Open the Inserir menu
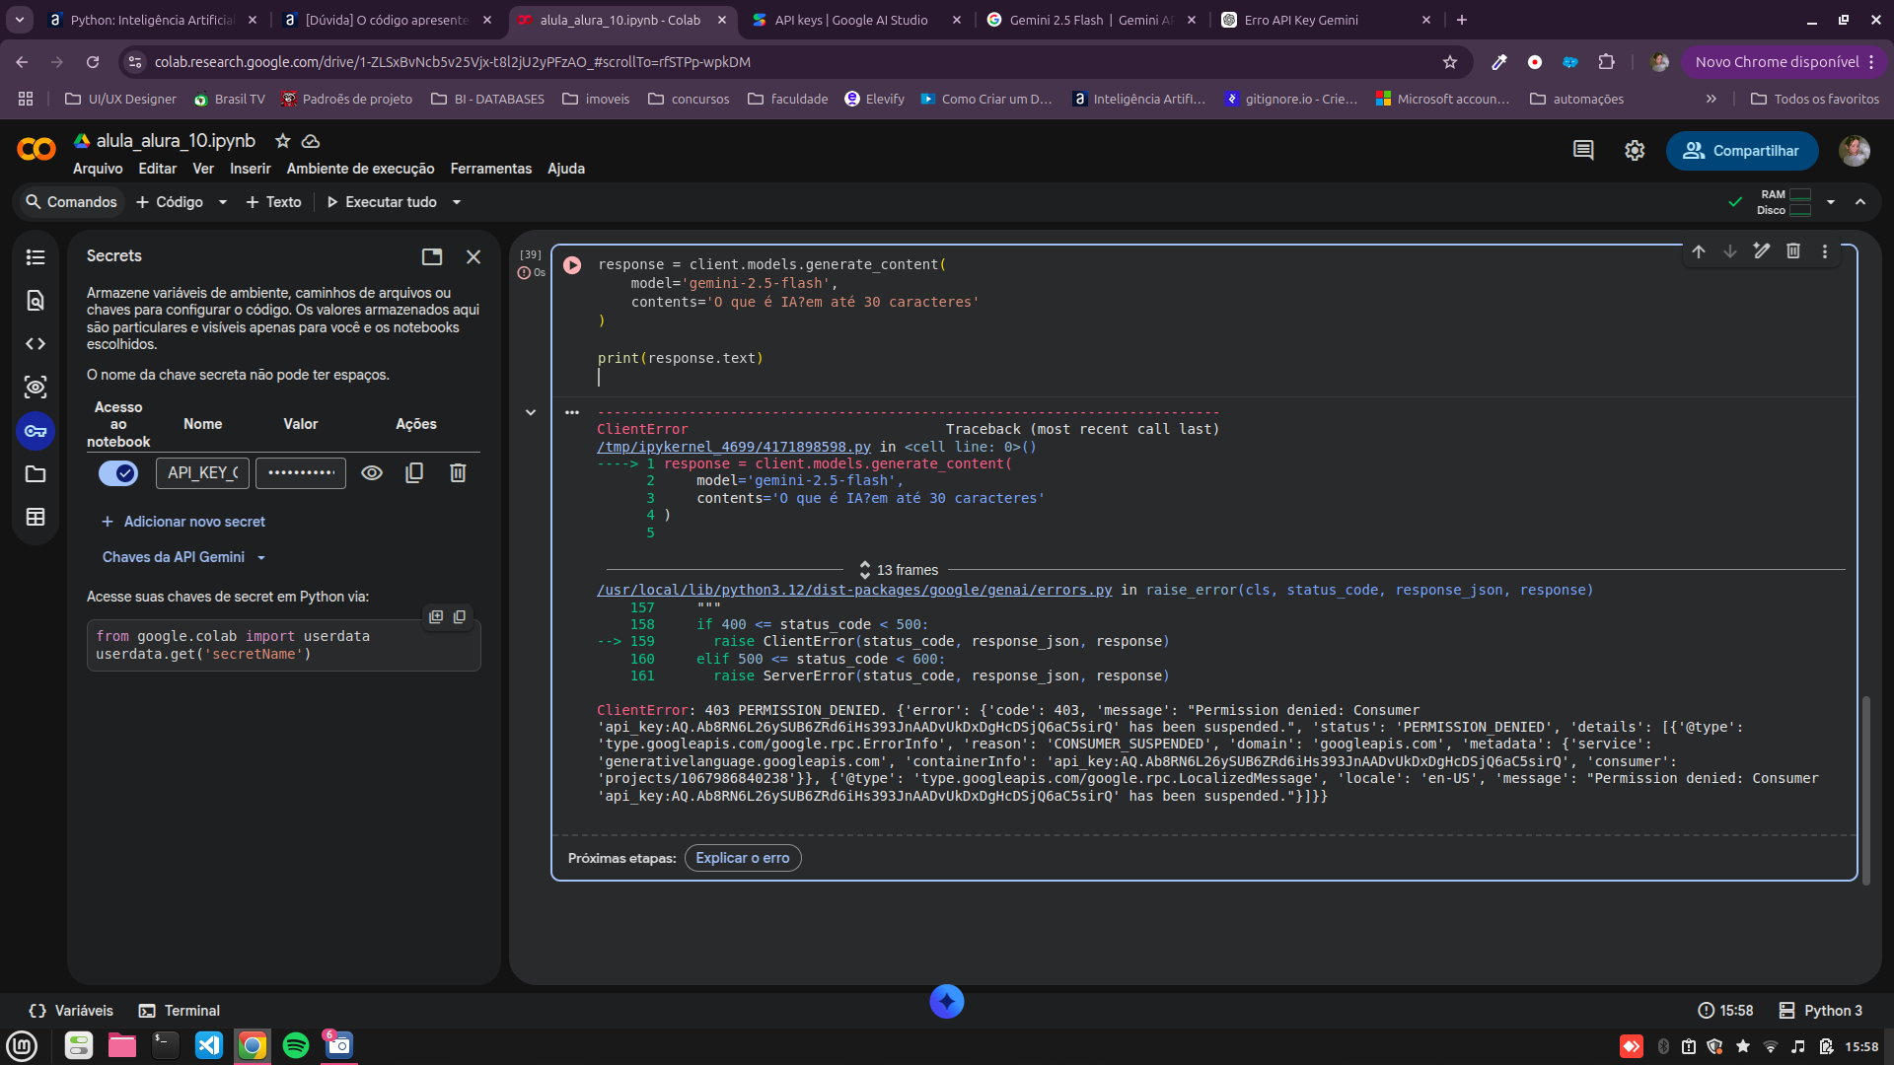The height and width of the screenshot is (1065, 1894). pos(251,169)
